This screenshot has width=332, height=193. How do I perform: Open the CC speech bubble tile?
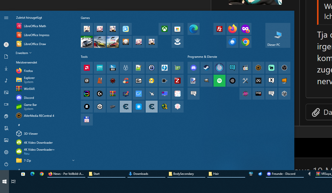point(232,68)
